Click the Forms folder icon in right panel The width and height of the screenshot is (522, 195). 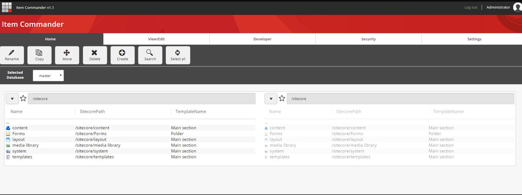(266, 134)
